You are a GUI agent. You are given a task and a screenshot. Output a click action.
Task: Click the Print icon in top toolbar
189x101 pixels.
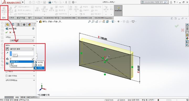50,2
